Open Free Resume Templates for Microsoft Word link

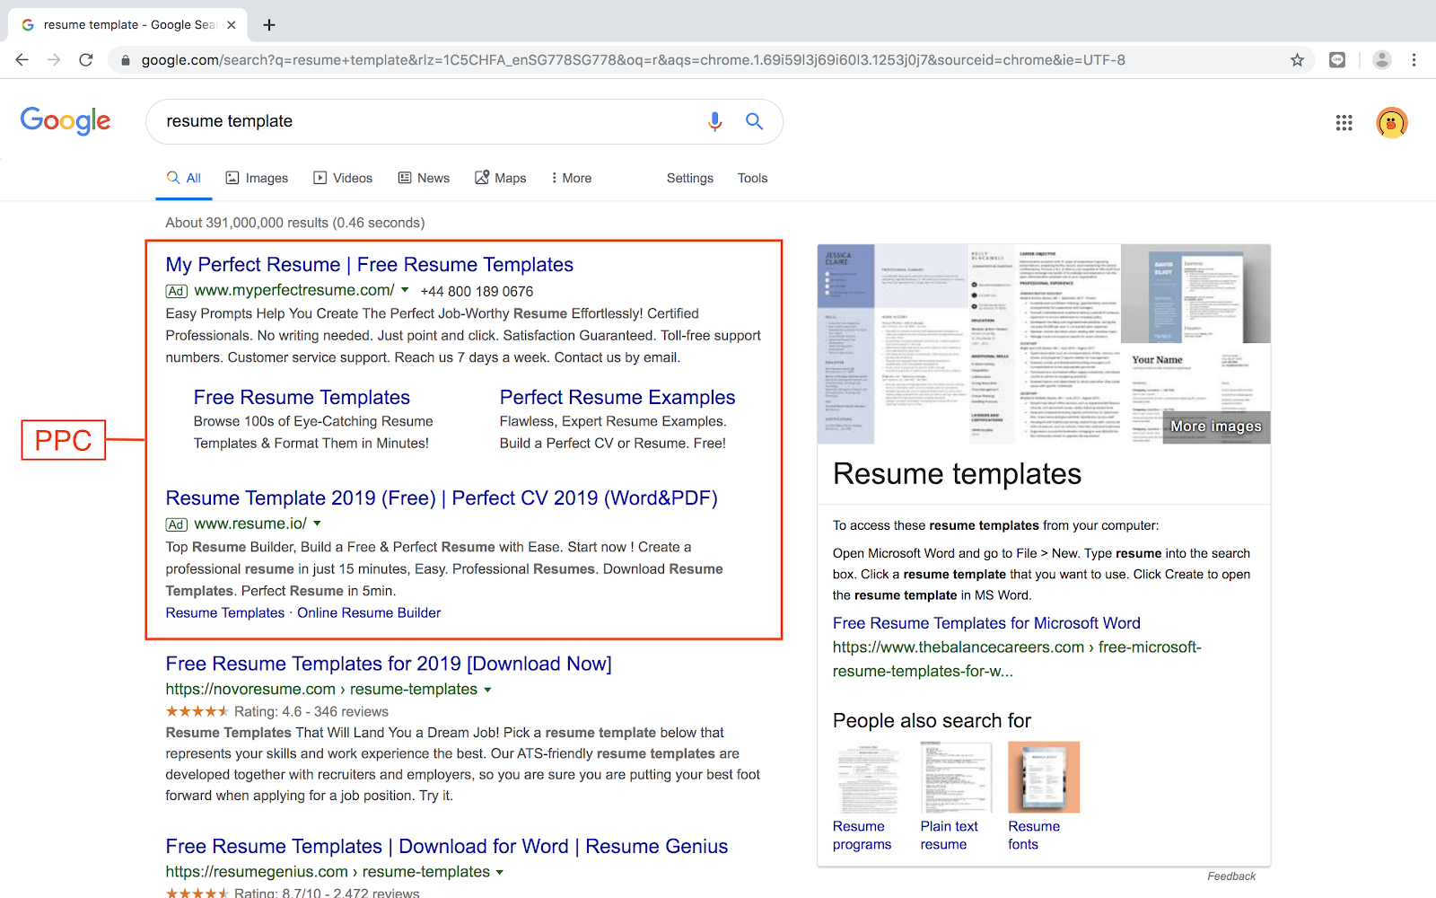(986, 623)
